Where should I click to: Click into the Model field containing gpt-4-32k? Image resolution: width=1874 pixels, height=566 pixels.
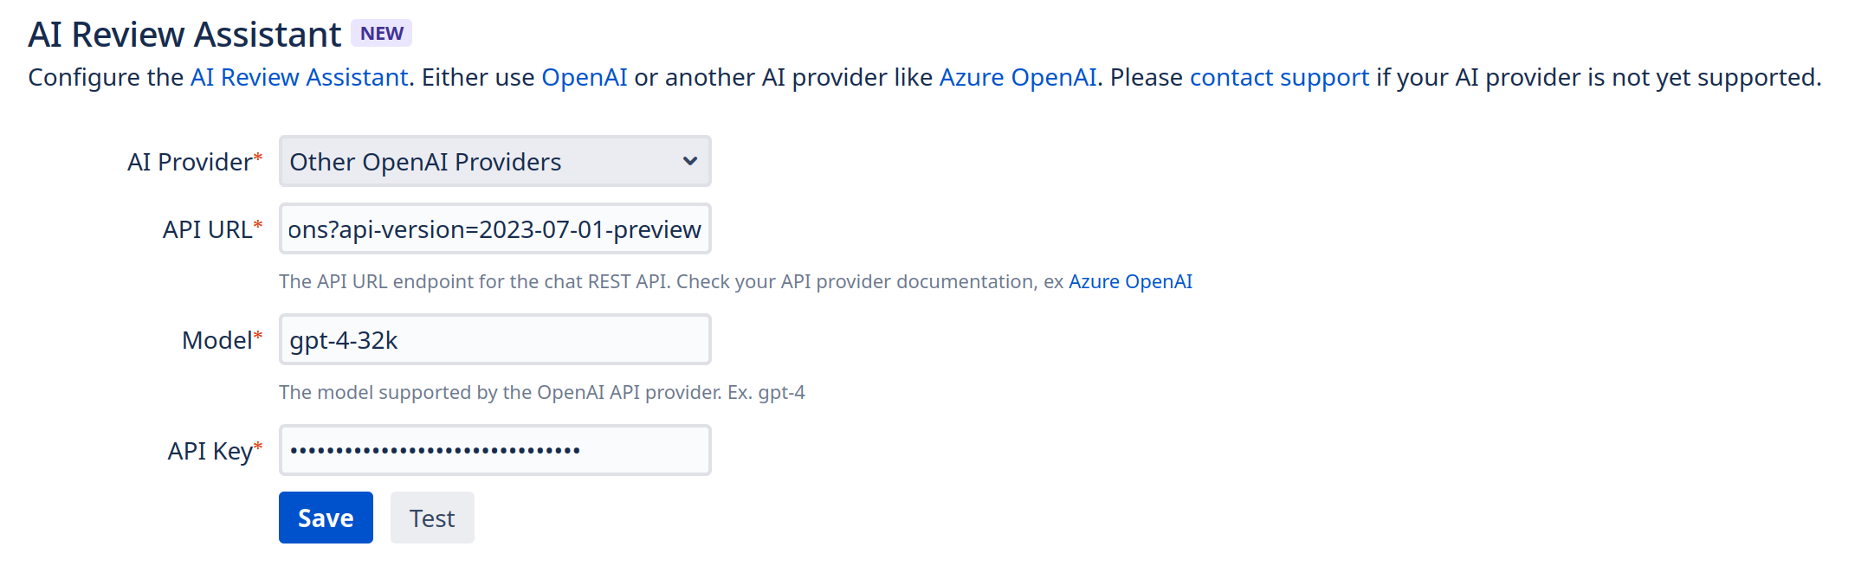pos(494,340)
